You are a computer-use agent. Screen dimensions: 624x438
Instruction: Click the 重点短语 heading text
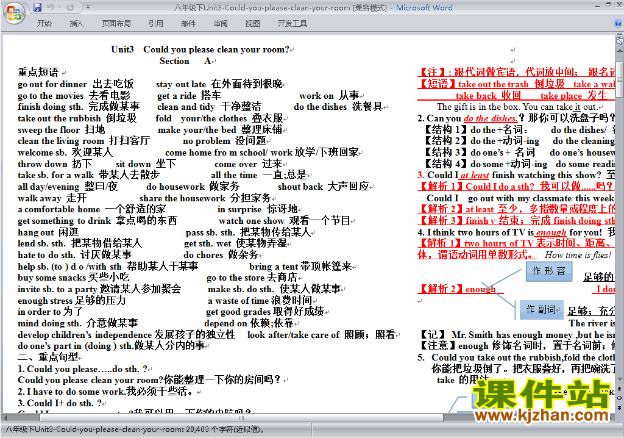[x=38, y=72]
